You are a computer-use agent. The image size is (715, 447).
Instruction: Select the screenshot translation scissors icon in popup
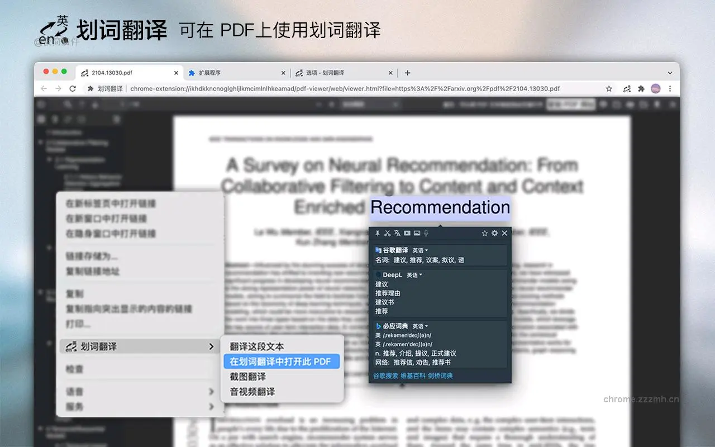coord(387,233)
